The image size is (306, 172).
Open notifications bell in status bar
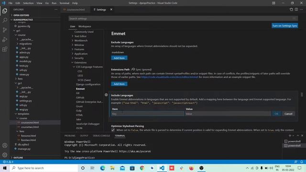click(302, 162)
